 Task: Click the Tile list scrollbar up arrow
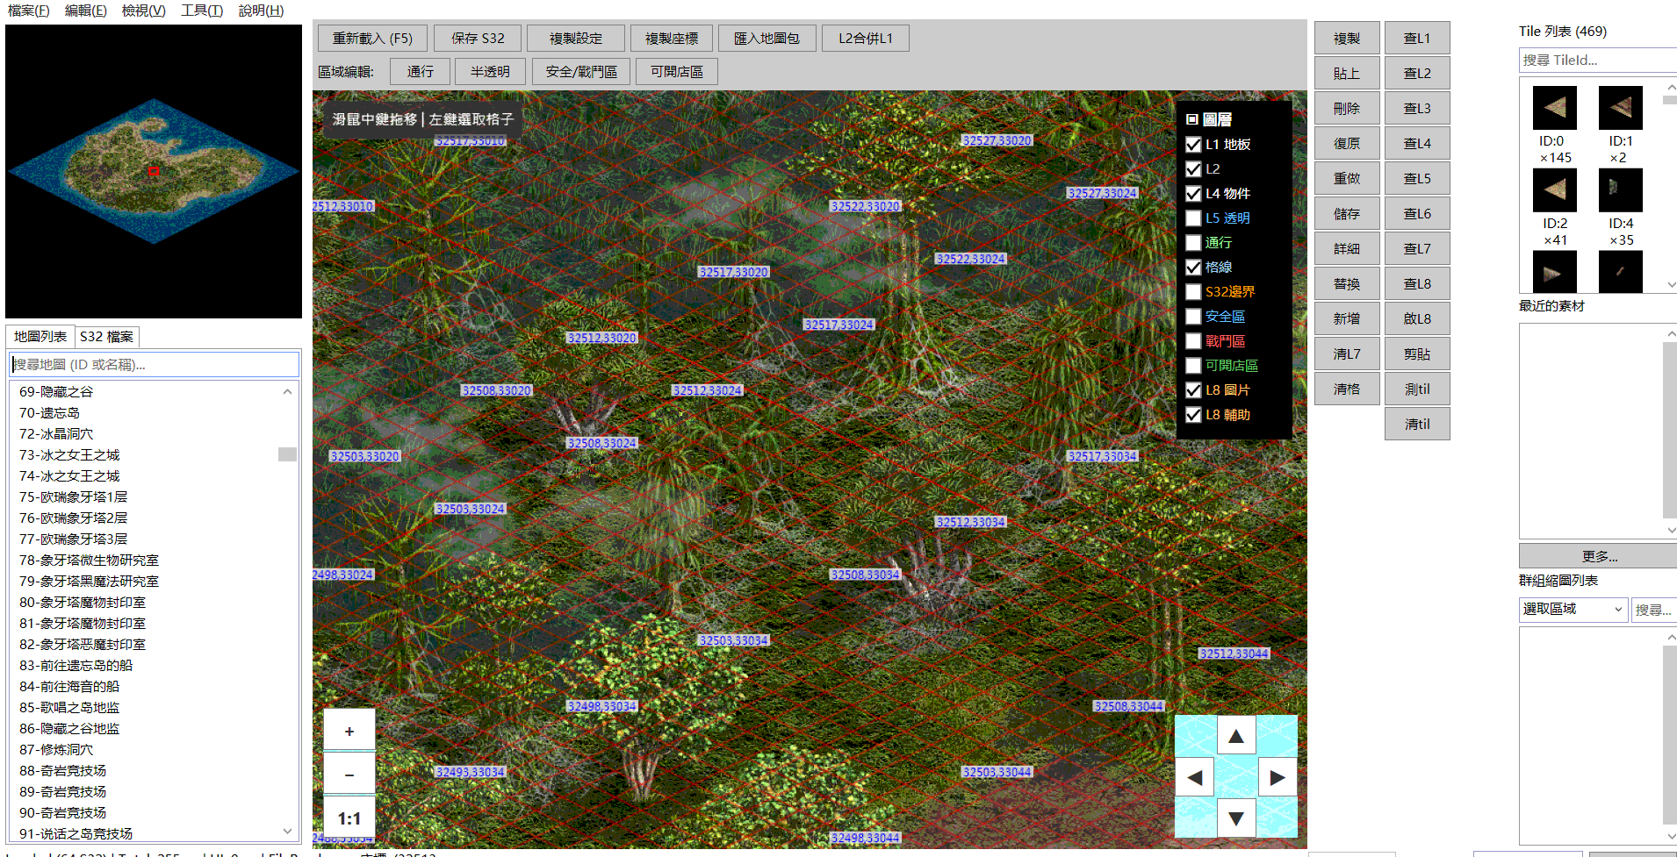tap(1670, 87)
